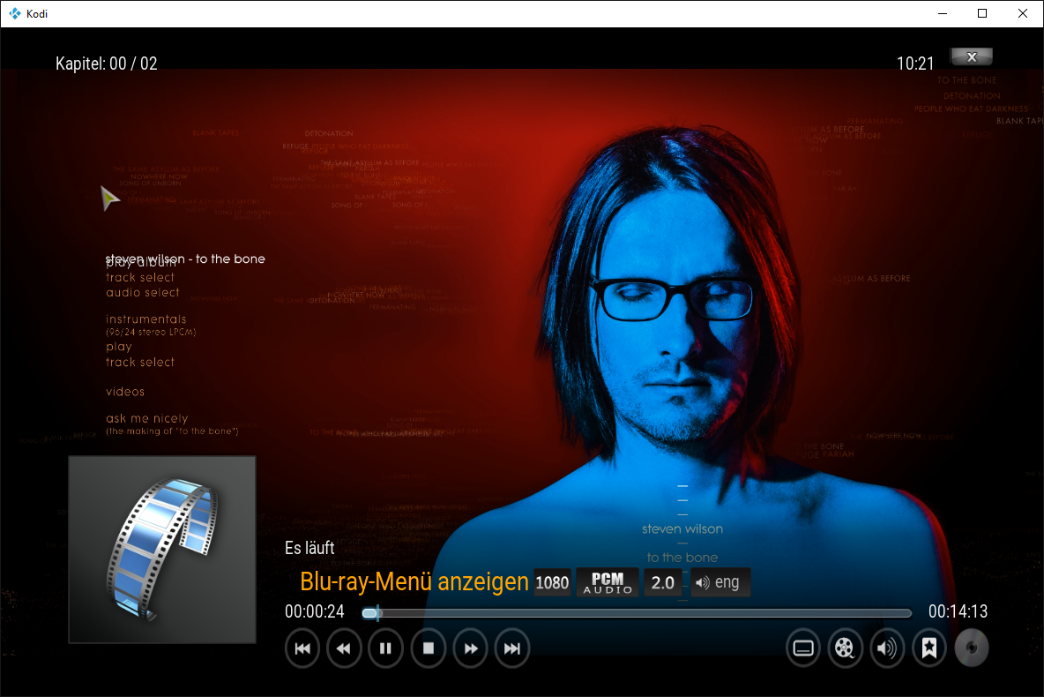
Task: Maximize the Kodi window
Action: coord(982,13)
